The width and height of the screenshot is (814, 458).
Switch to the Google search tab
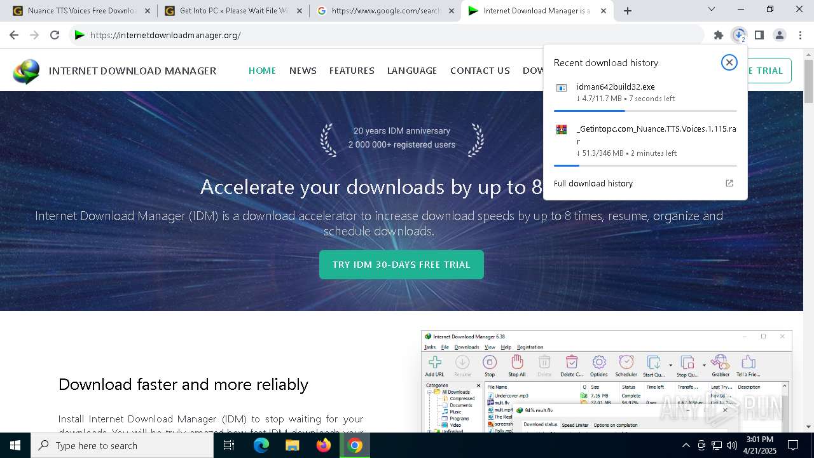[385, 11]
